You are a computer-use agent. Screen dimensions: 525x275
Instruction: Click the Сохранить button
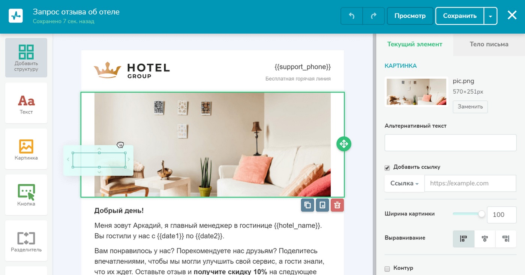460,16
